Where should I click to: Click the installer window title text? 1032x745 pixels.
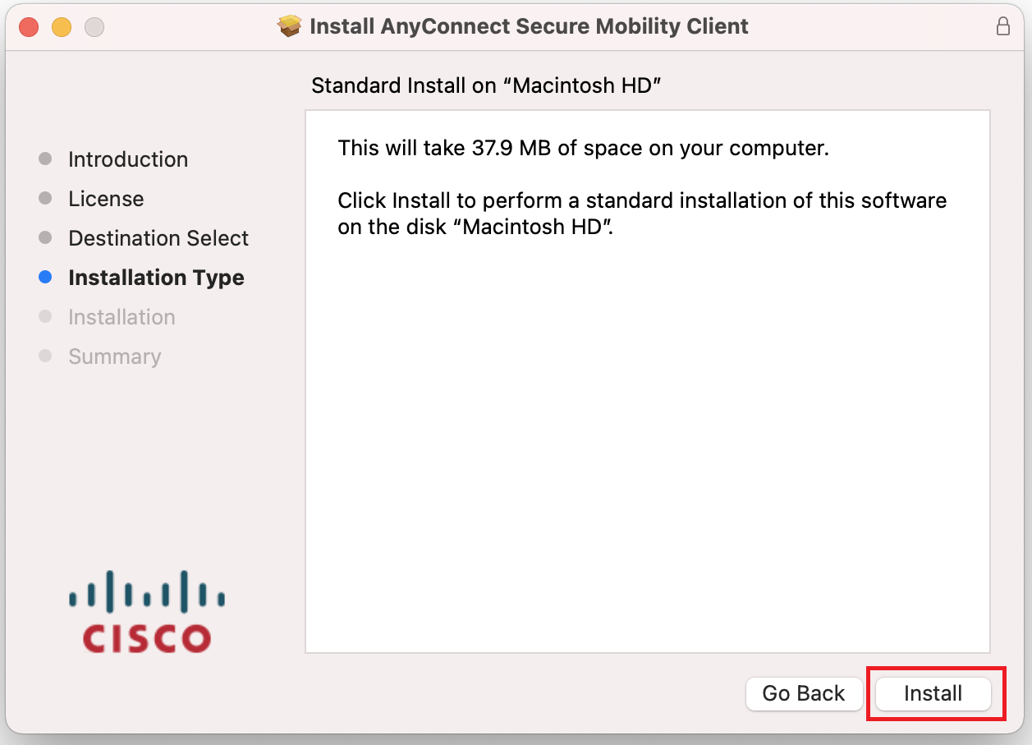(x=528, y=25)
